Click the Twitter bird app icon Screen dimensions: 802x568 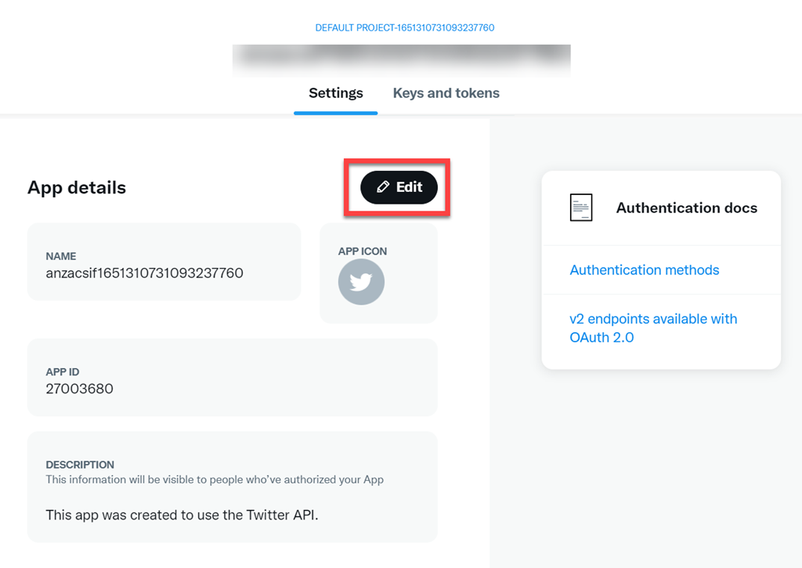(x=361, y=282)
